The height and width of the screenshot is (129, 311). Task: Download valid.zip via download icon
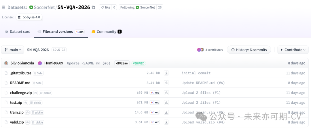pyautogui.click(x=166, y=122)
